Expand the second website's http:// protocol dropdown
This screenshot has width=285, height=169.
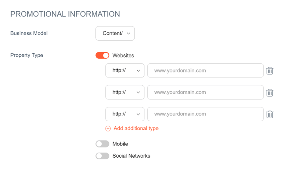click(125, 92)
